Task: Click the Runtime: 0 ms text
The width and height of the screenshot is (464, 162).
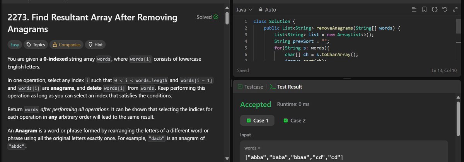Action: tap(293, 104)
